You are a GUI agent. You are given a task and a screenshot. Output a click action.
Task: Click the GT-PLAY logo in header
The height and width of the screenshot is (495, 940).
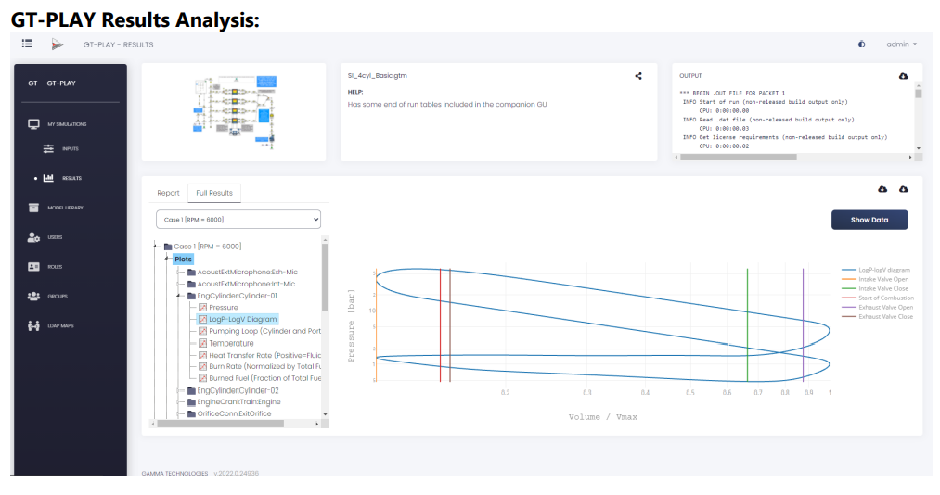57,44
